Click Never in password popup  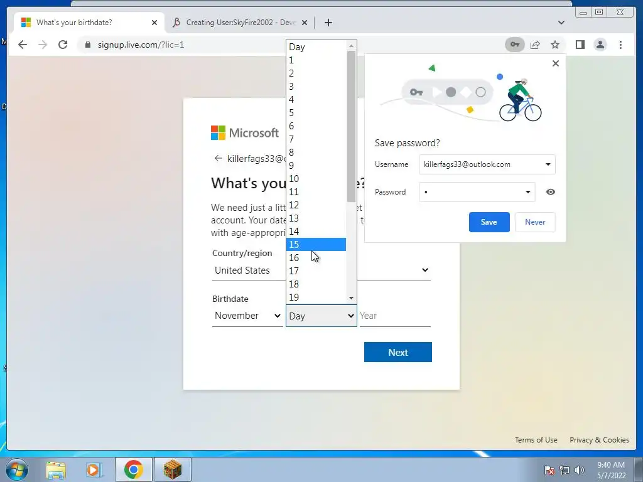click(x=535, y=222)
